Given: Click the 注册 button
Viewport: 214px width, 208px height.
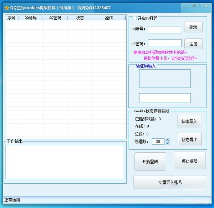Looking at the screenshot, I should pos(193,44).
